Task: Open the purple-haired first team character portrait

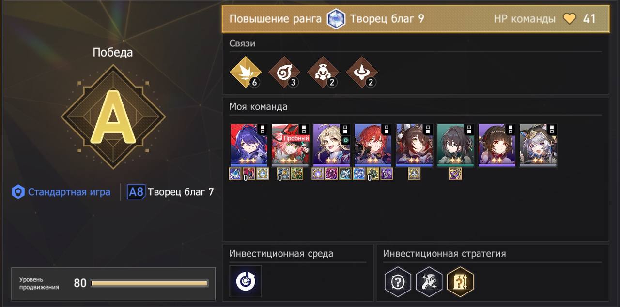Action: click(x=248, y=145)
